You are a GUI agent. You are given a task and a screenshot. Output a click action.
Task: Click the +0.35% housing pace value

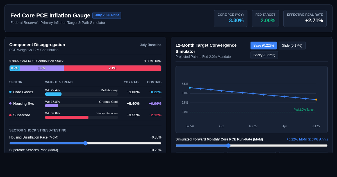click(156, 137)
